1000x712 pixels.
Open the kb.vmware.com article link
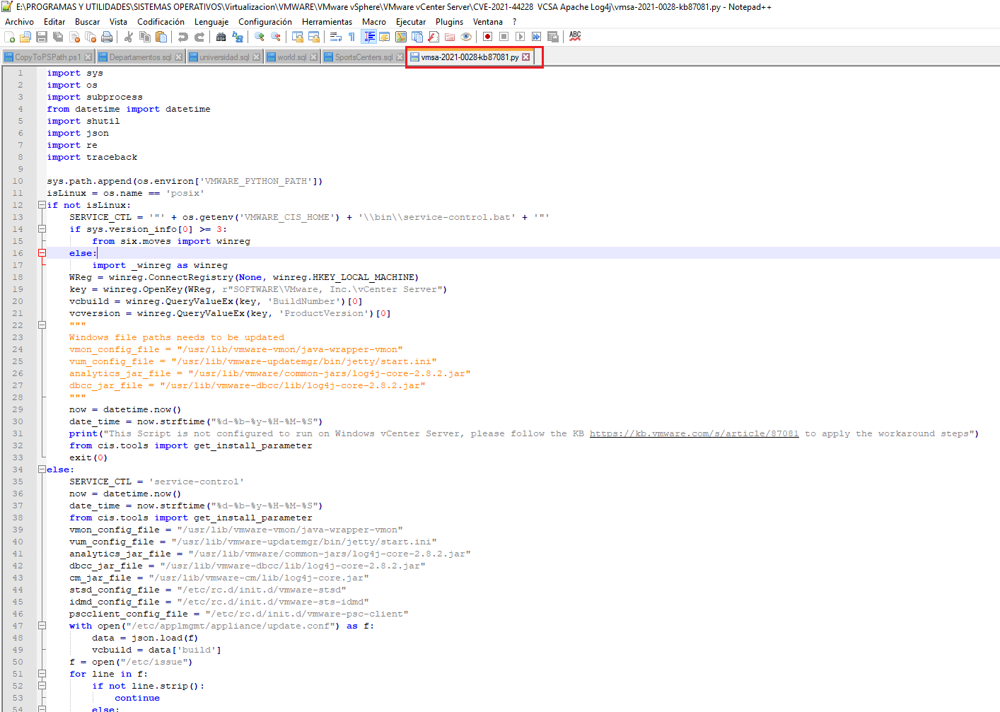click(694, 433)
